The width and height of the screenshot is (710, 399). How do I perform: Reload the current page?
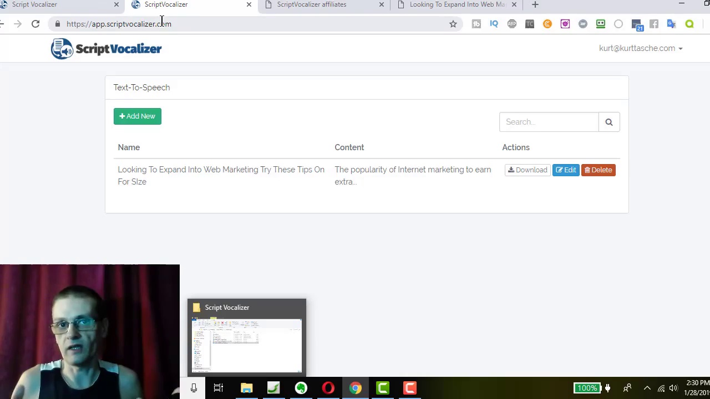coord(35,24)
